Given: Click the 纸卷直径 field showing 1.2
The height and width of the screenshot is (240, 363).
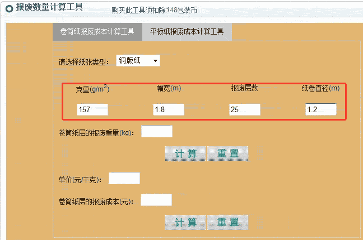Looking at the screenshot, I should pos(320,110).
